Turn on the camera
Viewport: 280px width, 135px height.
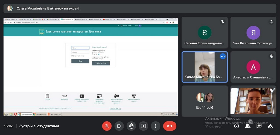pyautogui.click(x=119, y=126)
